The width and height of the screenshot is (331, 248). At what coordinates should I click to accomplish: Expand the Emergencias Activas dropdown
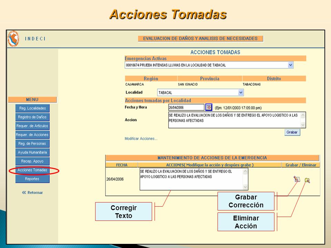(290, 65)
